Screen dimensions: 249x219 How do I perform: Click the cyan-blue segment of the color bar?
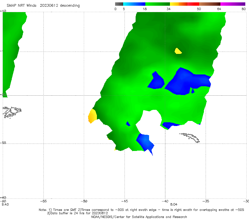coord(134,4)
